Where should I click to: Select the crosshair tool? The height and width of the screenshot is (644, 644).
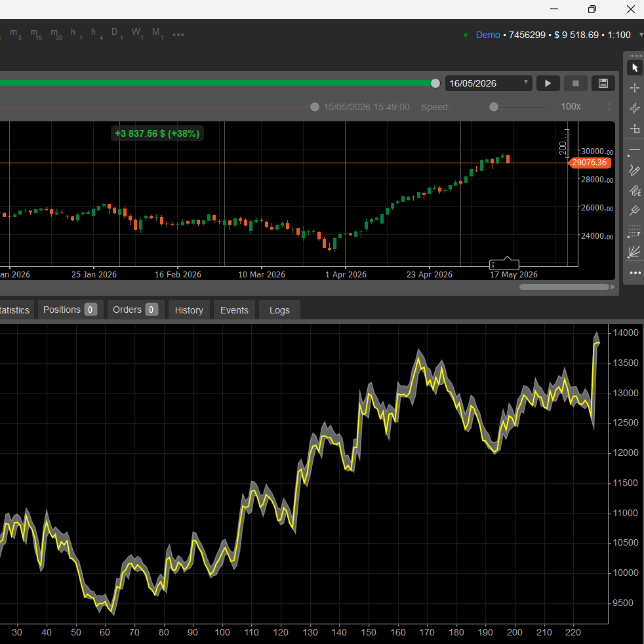[x=635, y=88]
